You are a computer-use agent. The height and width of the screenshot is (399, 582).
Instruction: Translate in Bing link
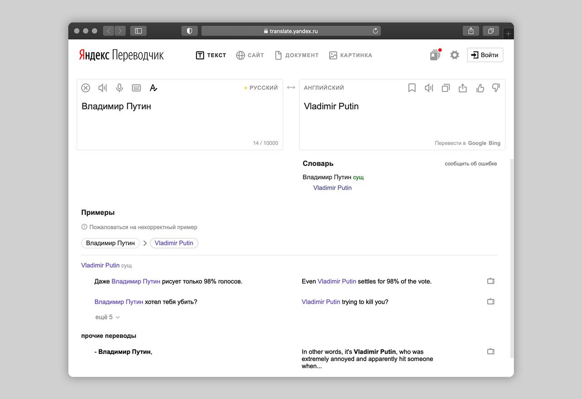coord(494,143)
